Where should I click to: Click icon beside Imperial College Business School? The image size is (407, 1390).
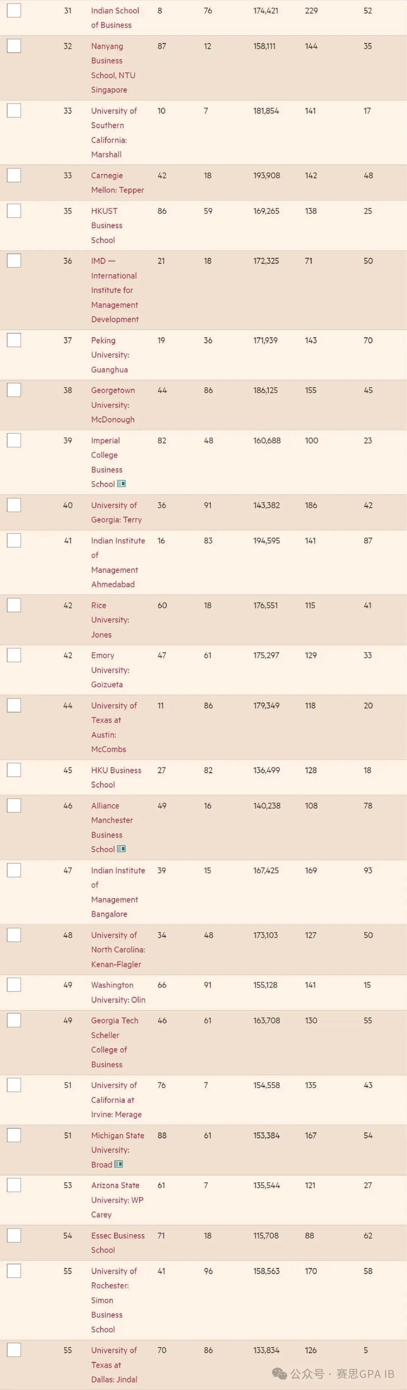[121, 484]
